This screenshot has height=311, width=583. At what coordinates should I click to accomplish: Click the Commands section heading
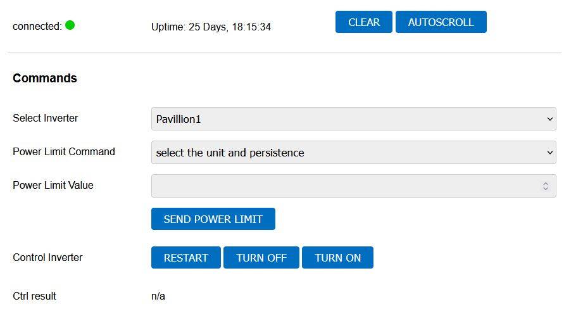(x=45, y=78)
